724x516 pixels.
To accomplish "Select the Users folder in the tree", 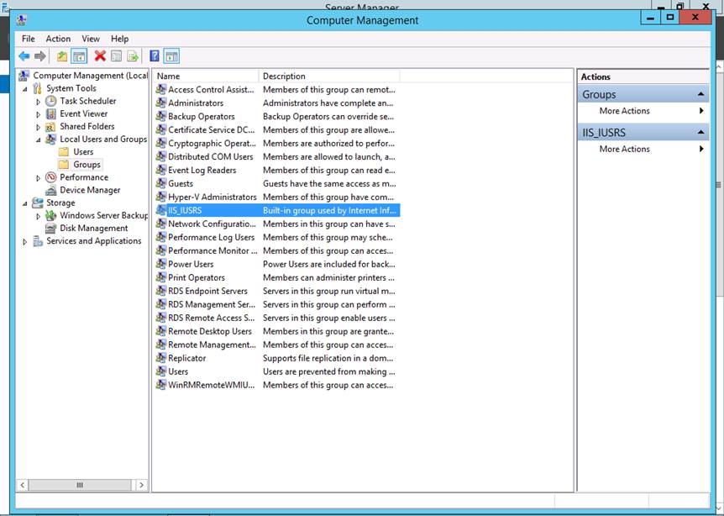I will coord(83,152).
